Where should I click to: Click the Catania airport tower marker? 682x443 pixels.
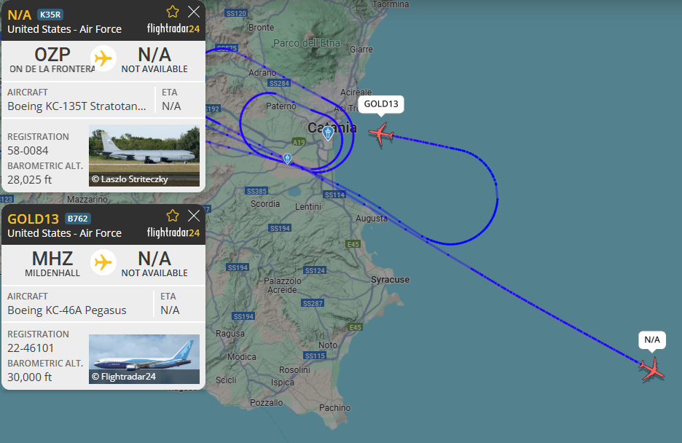[328, 133]
